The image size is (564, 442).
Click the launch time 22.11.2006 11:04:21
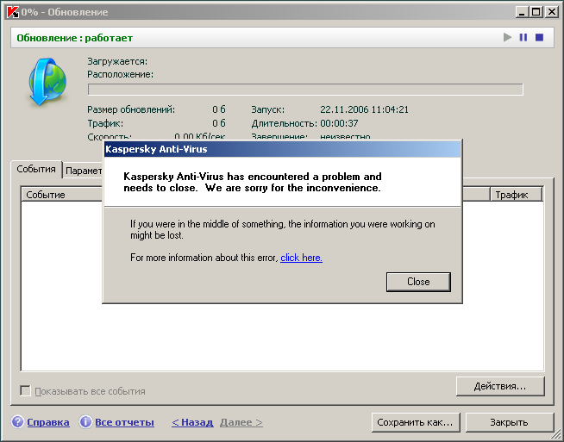tap(365, 109)
